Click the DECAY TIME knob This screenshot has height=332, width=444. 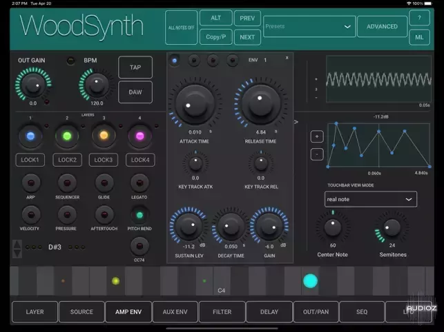coord(231,226)
